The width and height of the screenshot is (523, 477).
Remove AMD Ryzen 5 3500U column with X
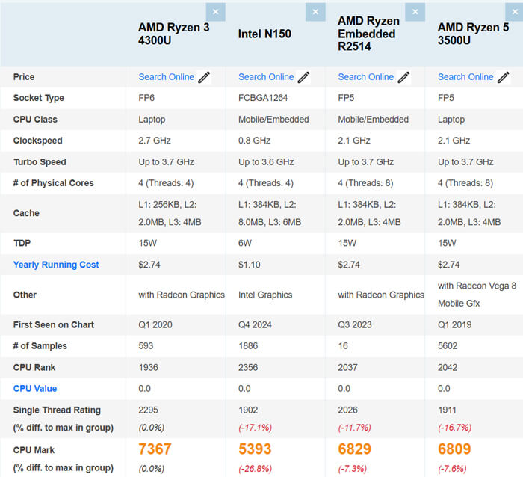514,12
